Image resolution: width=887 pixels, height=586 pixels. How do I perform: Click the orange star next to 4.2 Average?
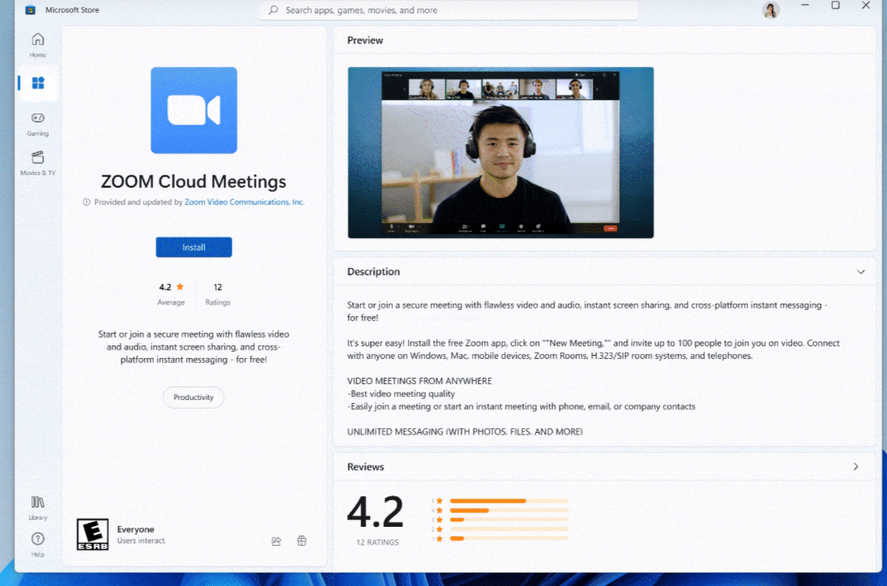pyautogui.click(x=180, y=287)
